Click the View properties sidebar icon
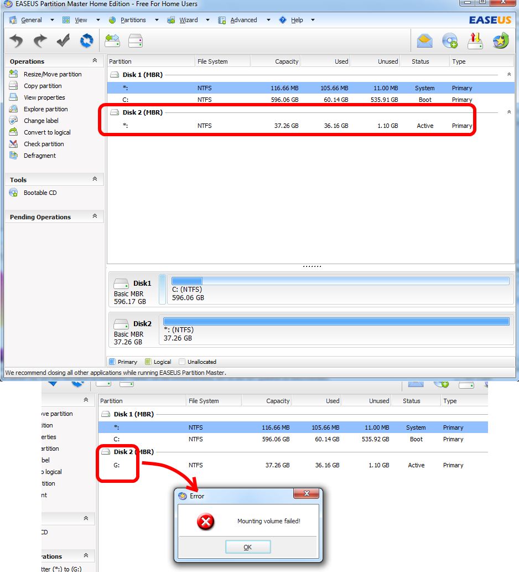519x572 pixels. [13, 97]
